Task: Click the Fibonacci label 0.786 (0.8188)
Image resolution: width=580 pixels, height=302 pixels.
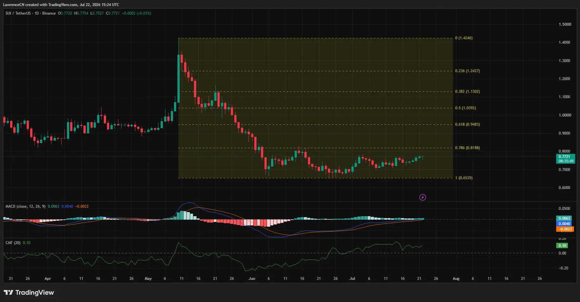Action: point(467,148)
